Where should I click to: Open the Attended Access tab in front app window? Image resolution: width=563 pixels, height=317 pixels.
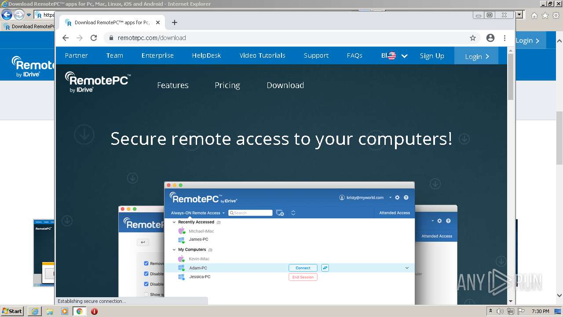[x=395, y=213]
